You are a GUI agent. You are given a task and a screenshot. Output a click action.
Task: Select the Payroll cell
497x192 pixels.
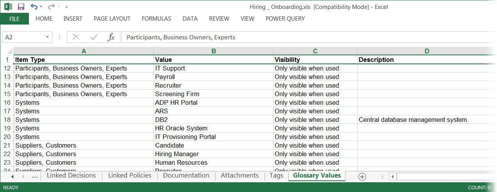point(213,77)
